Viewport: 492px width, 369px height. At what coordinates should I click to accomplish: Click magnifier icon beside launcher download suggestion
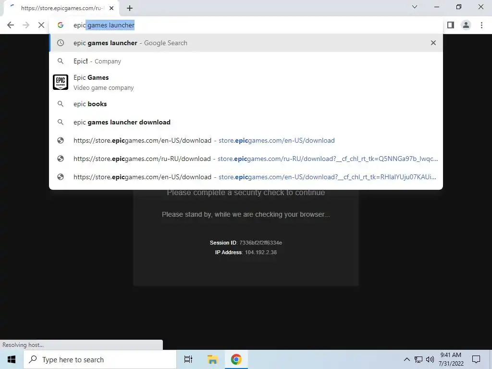(x=61, y=122)
